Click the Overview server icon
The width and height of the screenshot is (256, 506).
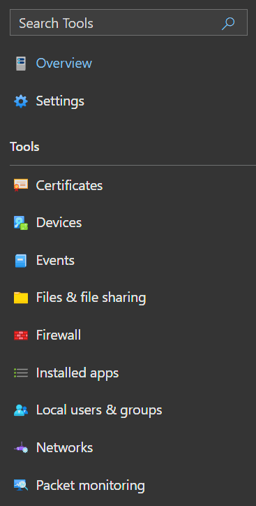tap(21, 63)
